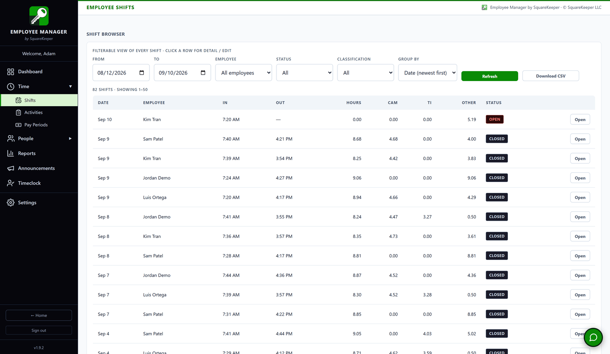Screen dimensions: 610x354
Task: Open Luis Ortega's Sep 7 shift
Action: [580, 295]
